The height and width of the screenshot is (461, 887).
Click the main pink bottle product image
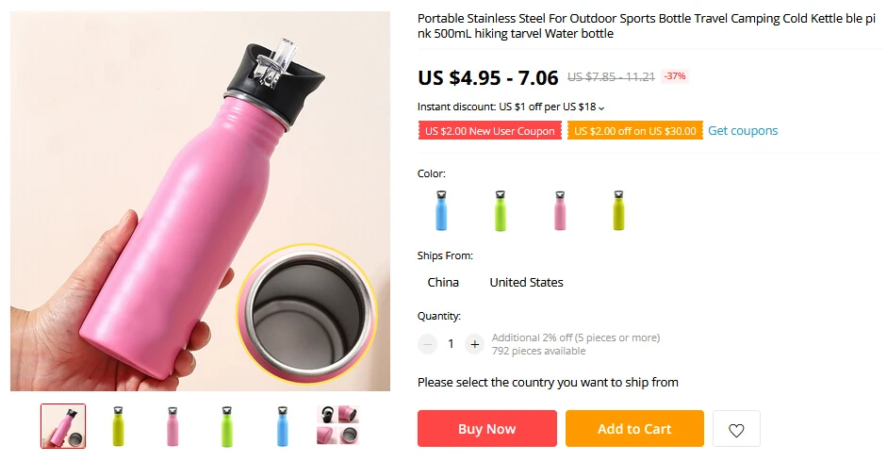tap(200, 201)
